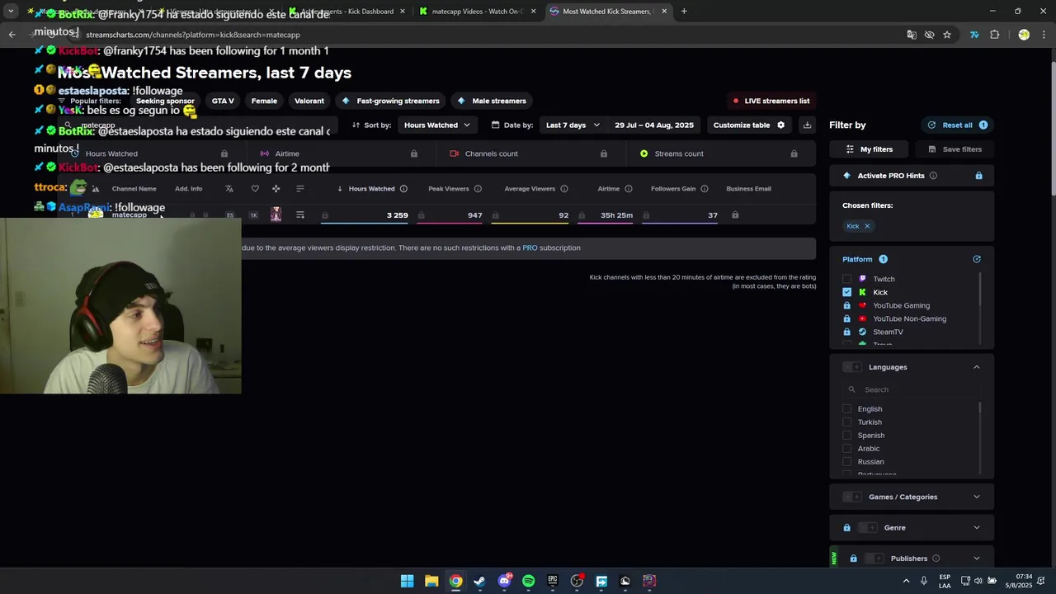Open the LIVE streamers list
This screenshot has height=594, width=1056.
(771, 101)
